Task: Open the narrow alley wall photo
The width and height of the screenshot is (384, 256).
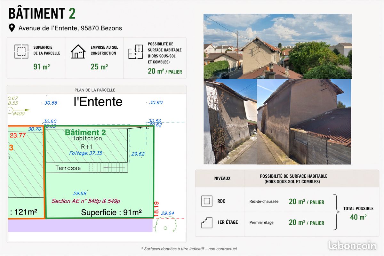Action: [230, 122]
